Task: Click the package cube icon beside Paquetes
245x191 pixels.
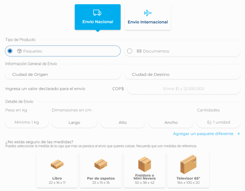Action: pos(19,51)
